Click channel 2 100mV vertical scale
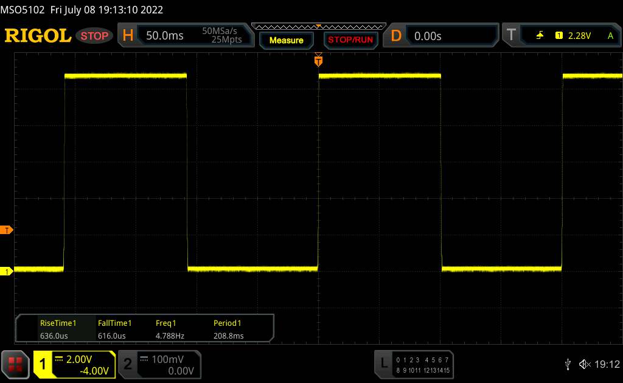Viewport: 623px width, 383px height. coord(167,359)
